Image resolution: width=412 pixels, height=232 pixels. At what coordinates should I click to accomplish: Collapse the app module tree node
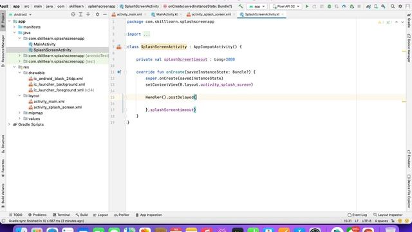pos(10,21)
